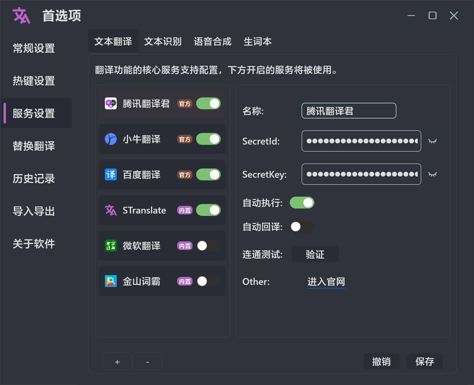Click the 官方 badge on 腾讯翻译君
The width and height of the screenshot is (474, 385).
tap(185, 104)
